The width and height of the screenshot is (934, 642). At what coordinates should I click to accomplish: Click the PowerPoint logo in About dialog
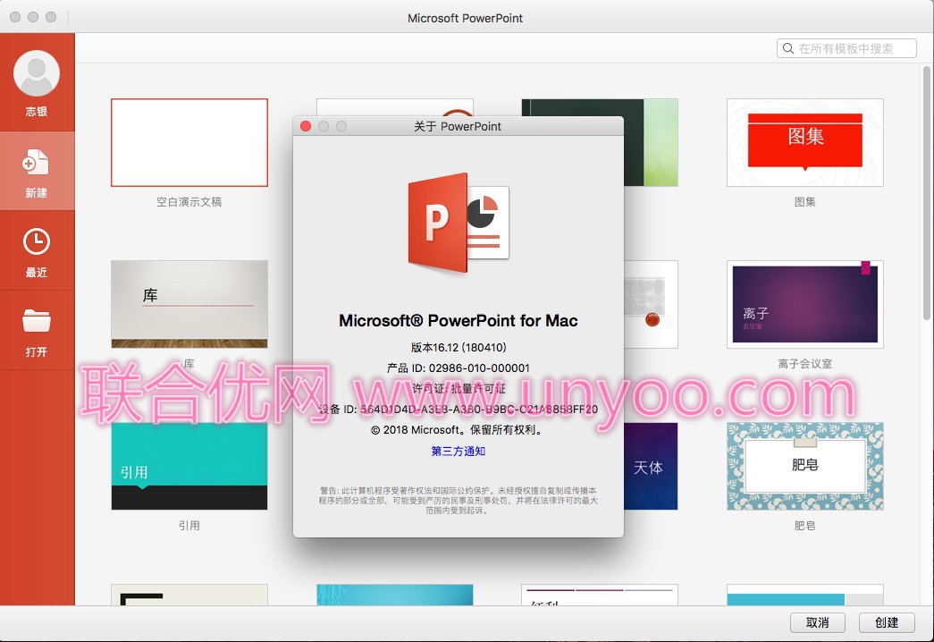pyautogui.click(x=459, y=223)
